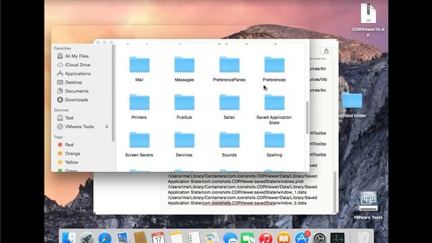Open System Preferences from the Dock

(x=319, y=238)
